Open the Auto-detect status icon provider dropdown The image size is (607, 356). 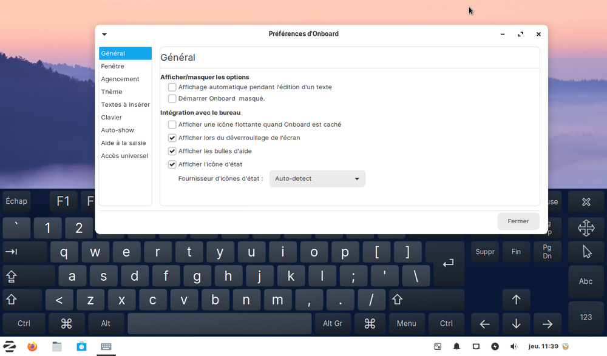point(317,179)
